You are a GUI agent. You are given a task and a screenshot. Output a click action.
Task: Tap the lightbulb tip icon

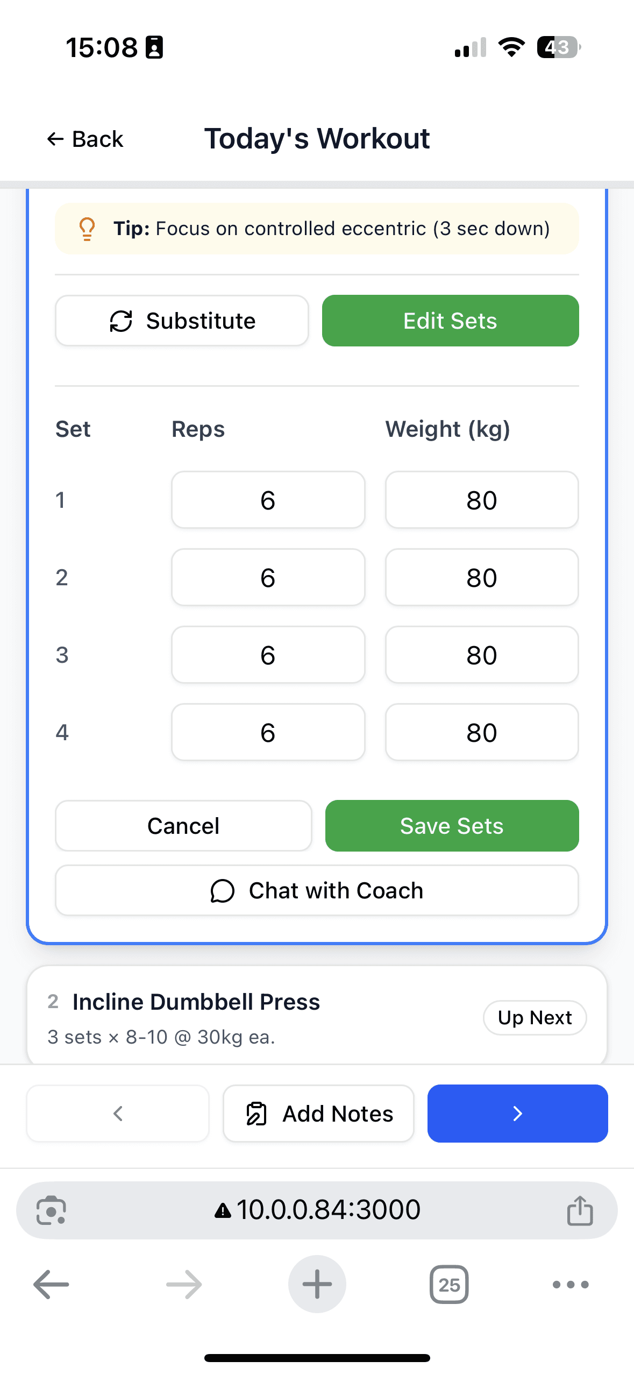[x=87, y=229]
